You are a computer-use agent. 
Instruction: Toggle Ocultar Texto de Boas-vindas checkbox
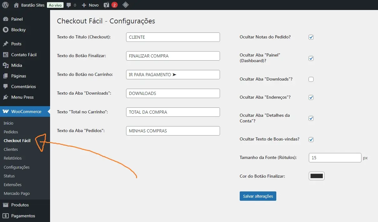click(311, 140)
